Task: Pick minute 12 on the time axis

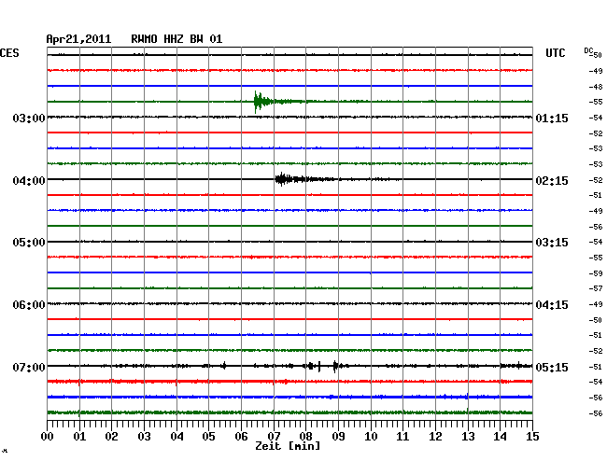Action: pyautogui.click(x=435, y=437)
